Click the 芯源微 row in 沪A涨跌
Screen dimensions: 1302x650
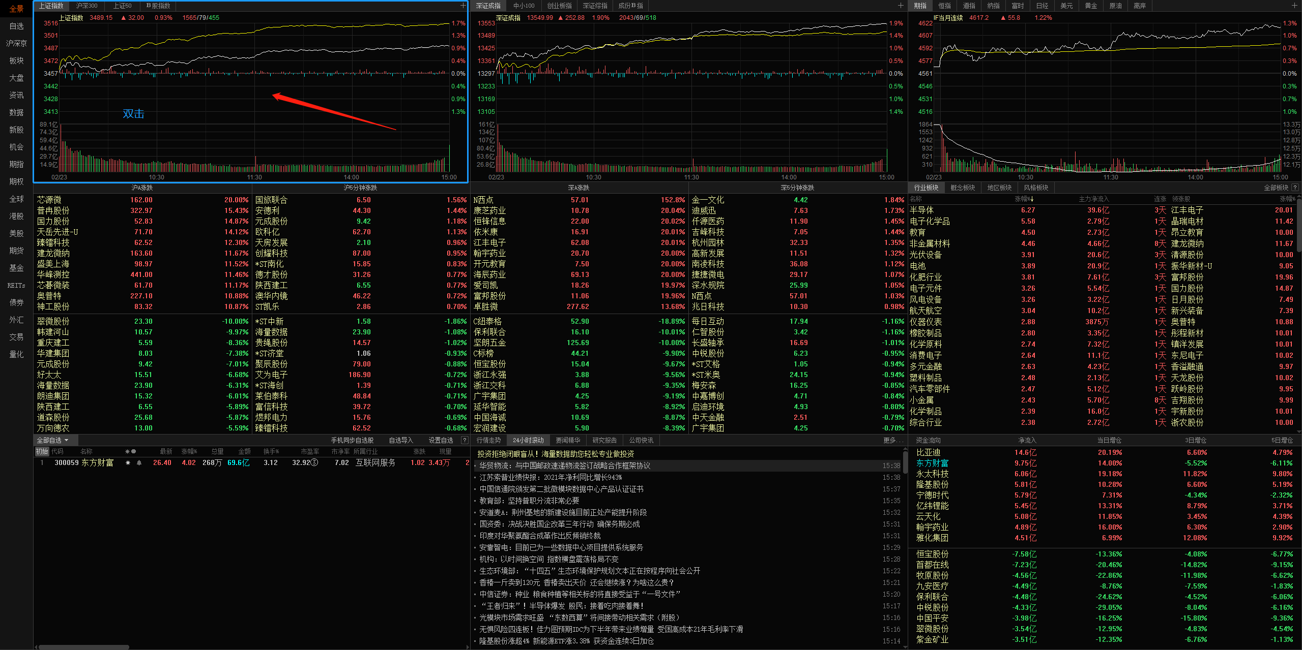142,200
